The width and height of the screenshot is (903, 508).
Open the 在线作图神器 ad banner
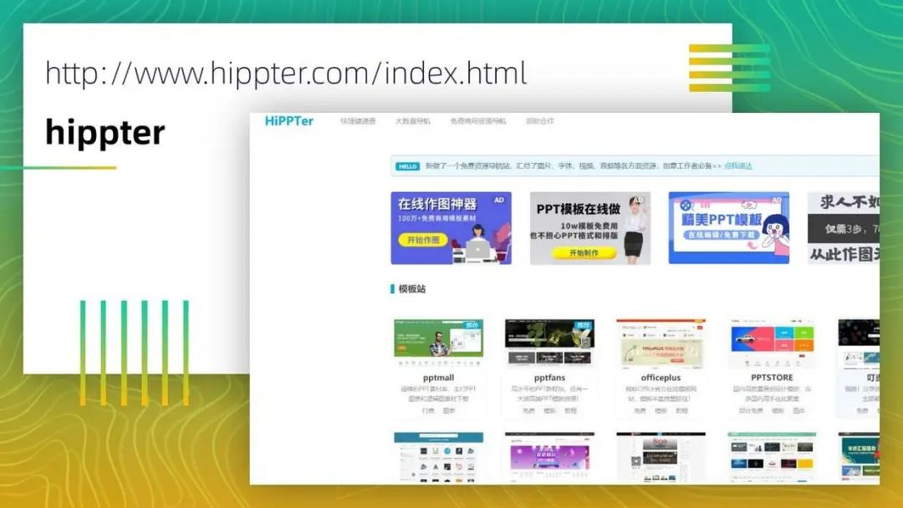coord(451,228)
